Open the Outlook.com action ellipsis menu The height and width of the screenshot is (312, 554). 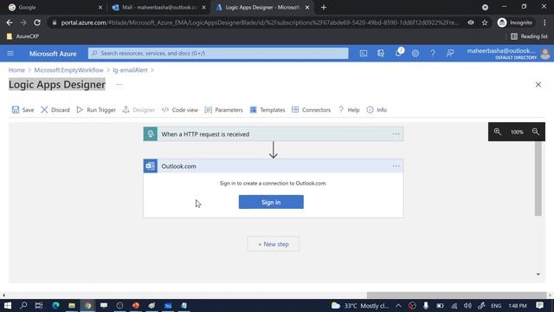click(x=396, y=166)
